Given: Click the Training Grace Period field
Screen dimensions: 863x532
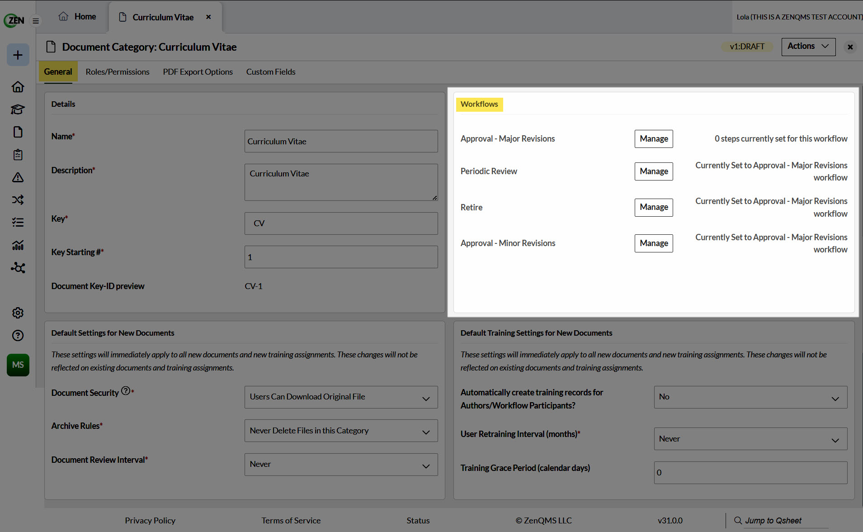Looking at the screenshot, I should tap(750, 473).
